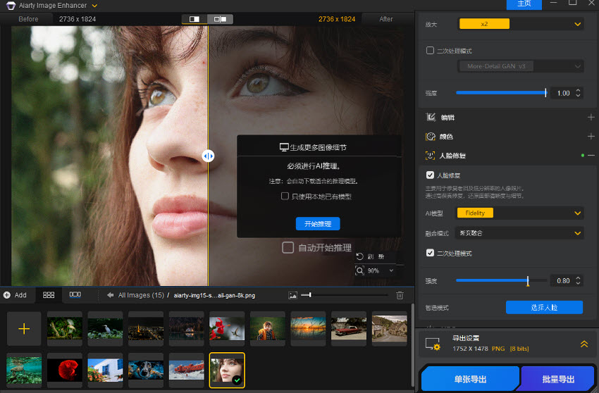Select the child in orange jacket thumbnail

(x=267, y=328)
